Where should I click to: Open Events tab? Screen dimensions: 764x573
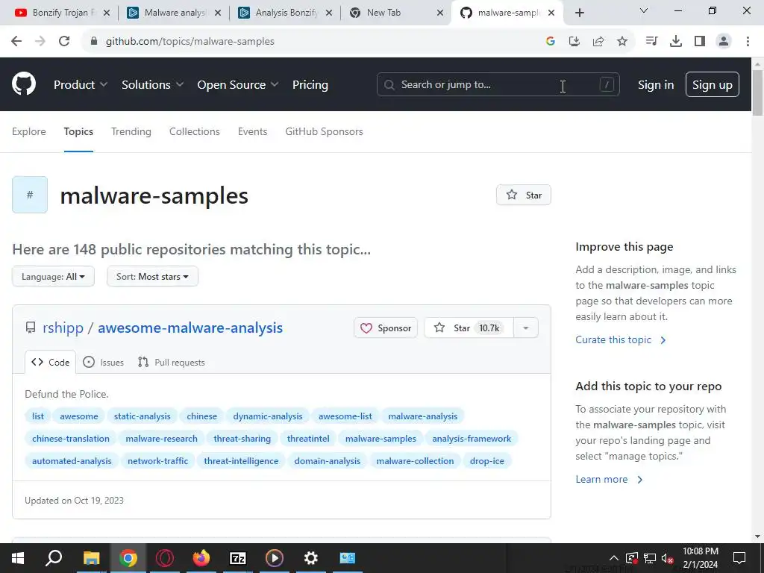click(x=252, y=131)
